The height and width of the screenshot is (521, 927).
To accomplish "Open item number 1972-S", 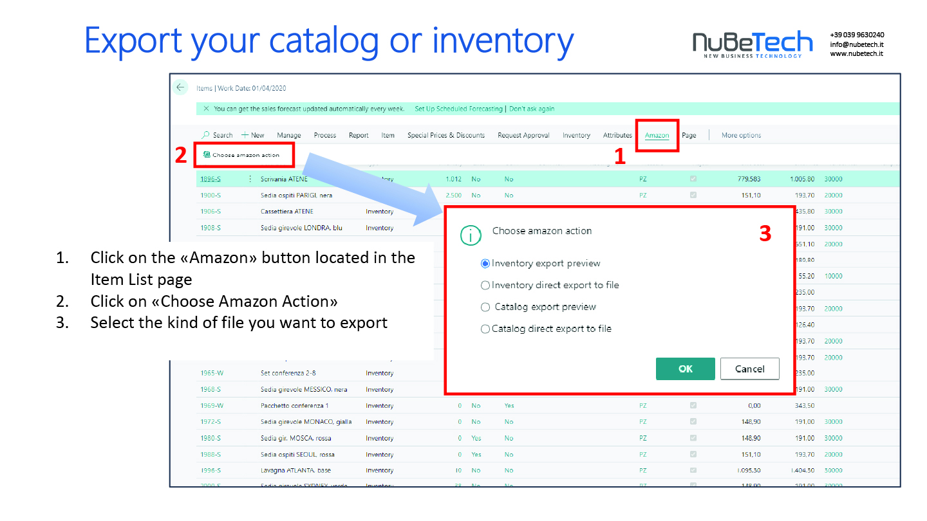I will (211, 421).
